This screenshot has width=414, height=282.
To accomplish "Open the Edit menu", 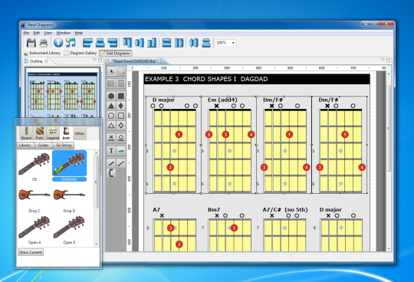I will (x=37, y=33).
